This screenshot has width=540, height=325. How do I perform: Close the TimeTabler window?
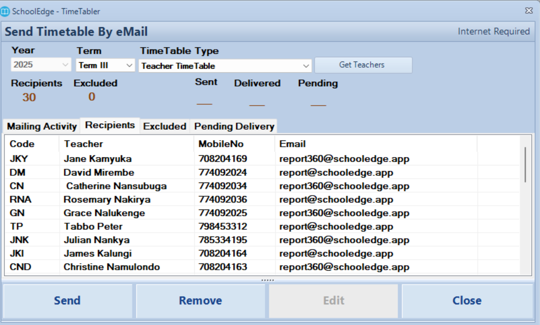pyautogui.click(x=529, y=11)
